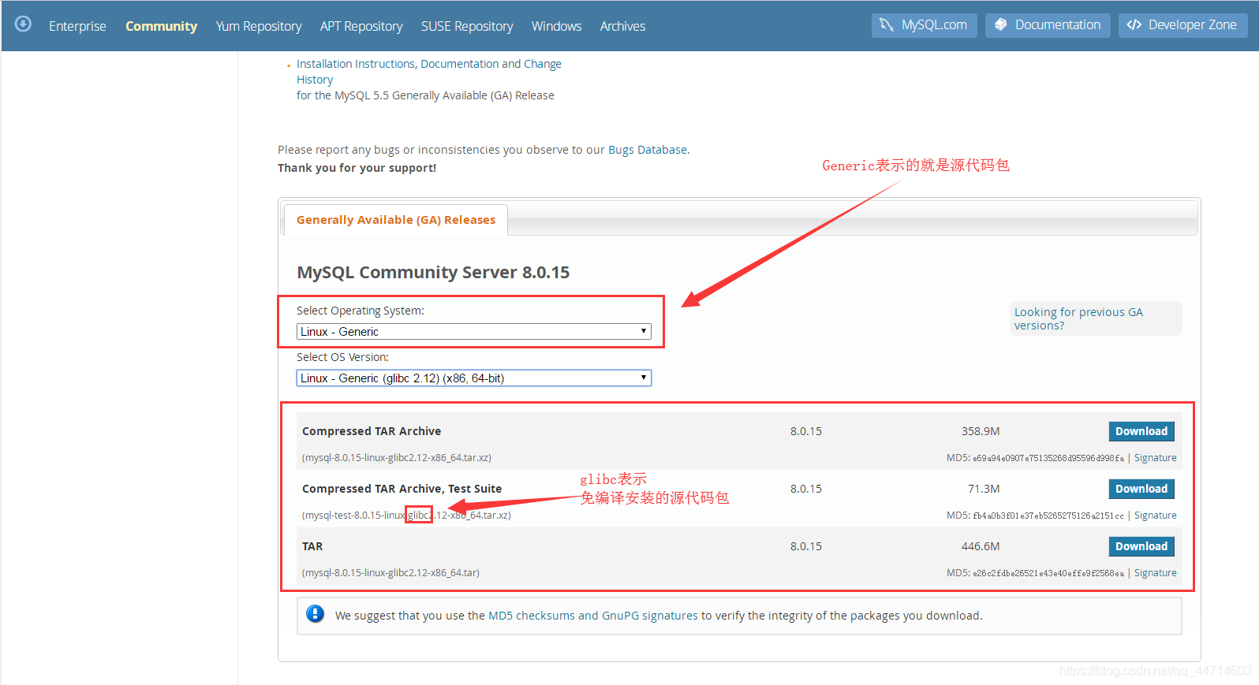Select Generally Available (GA) Releases tab
This screenshot has height=685, width=1259.
coord(396,220)
